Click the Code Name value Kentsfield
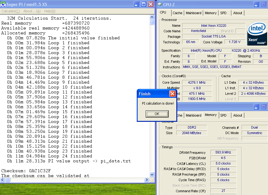Screen dimensions: 268x195 198,31
